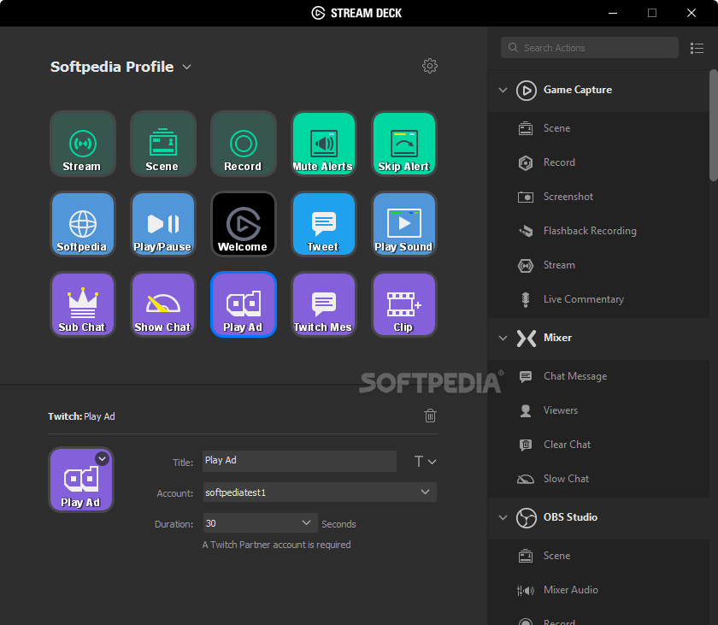Select the Sub Chat key
This screenshot has width=718, height=625.
tap(82, 304)
